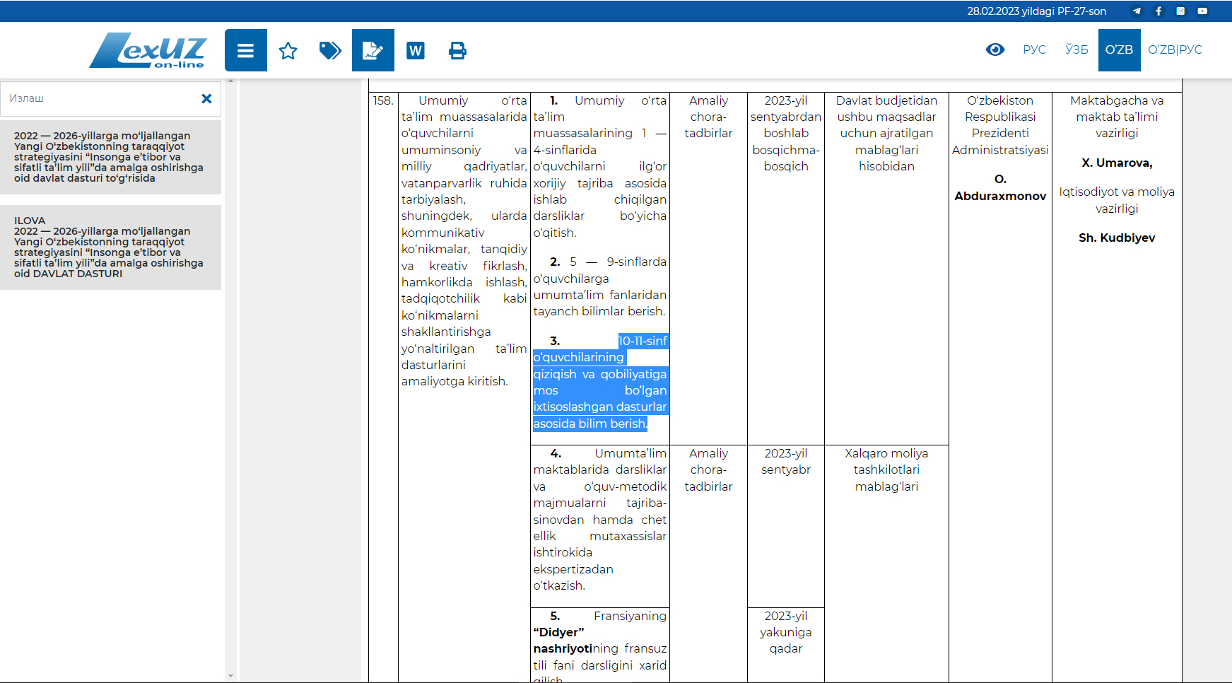This screenshot has width=1232, height=683.
Task: Switch language to ЎЗБ Cyrillic
Action: [1076, 49]
